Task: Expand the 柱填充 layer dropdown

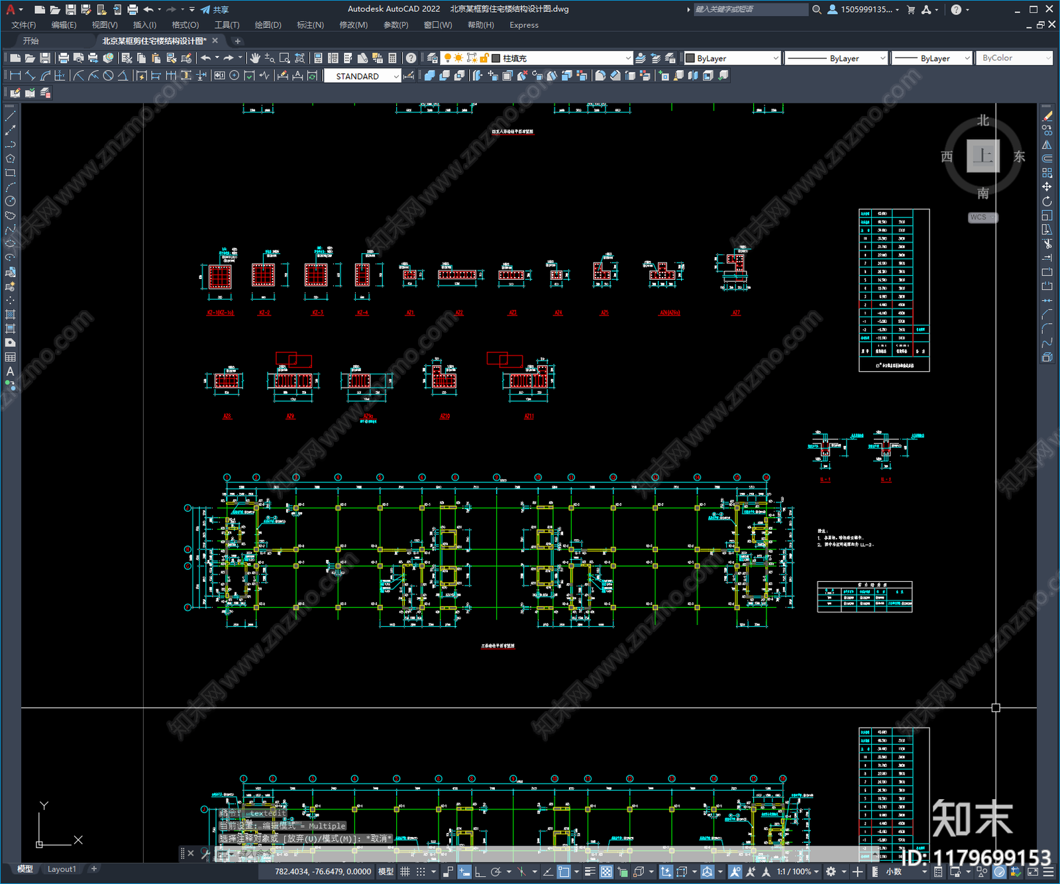Action: (628, 58)
